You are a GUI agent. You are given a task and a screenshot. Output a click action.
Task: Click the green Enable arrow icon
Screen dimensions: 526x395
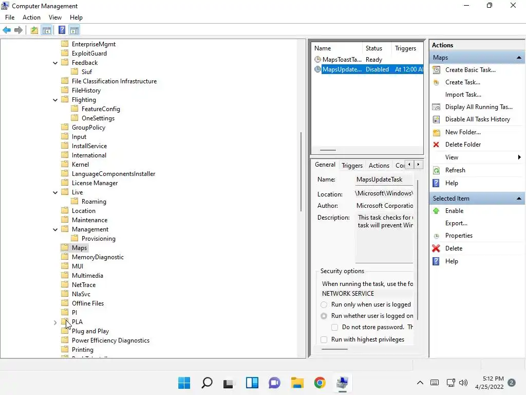point(436,211)
